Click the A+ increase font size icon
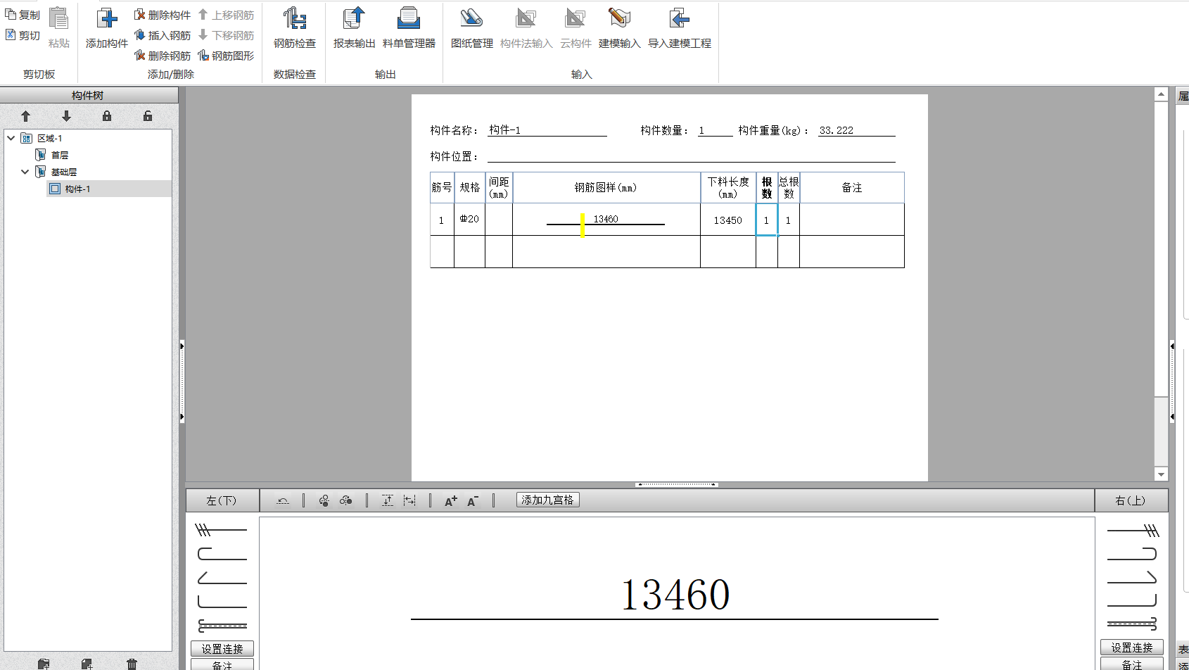 point(451,500)
